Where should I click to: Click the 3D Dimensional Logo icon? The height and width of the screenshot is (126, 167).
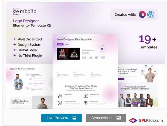pos(60,103)
